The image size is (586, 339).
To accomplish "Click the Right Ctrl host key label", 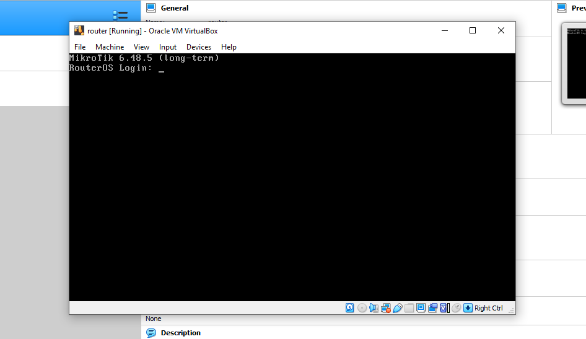I will [489, 308].
